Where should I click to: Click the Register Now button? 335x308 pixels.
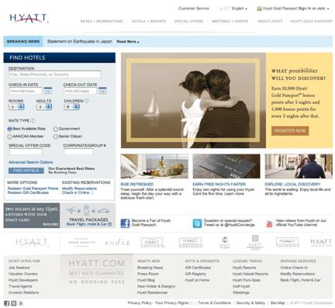coord(290,131)
